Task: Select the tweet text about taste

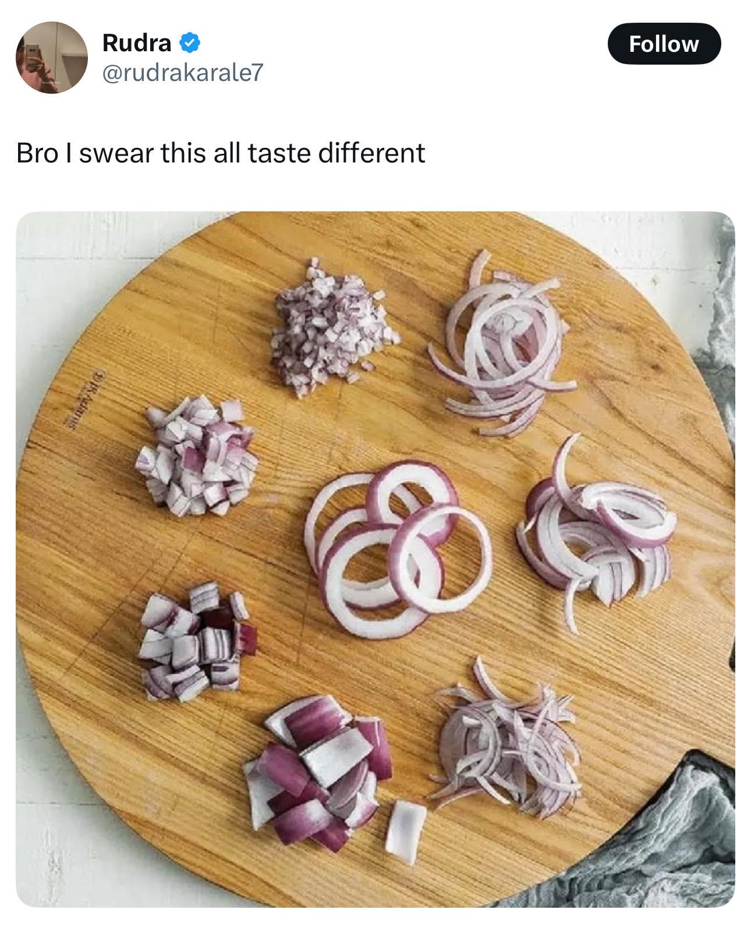Action: point(221,153)
